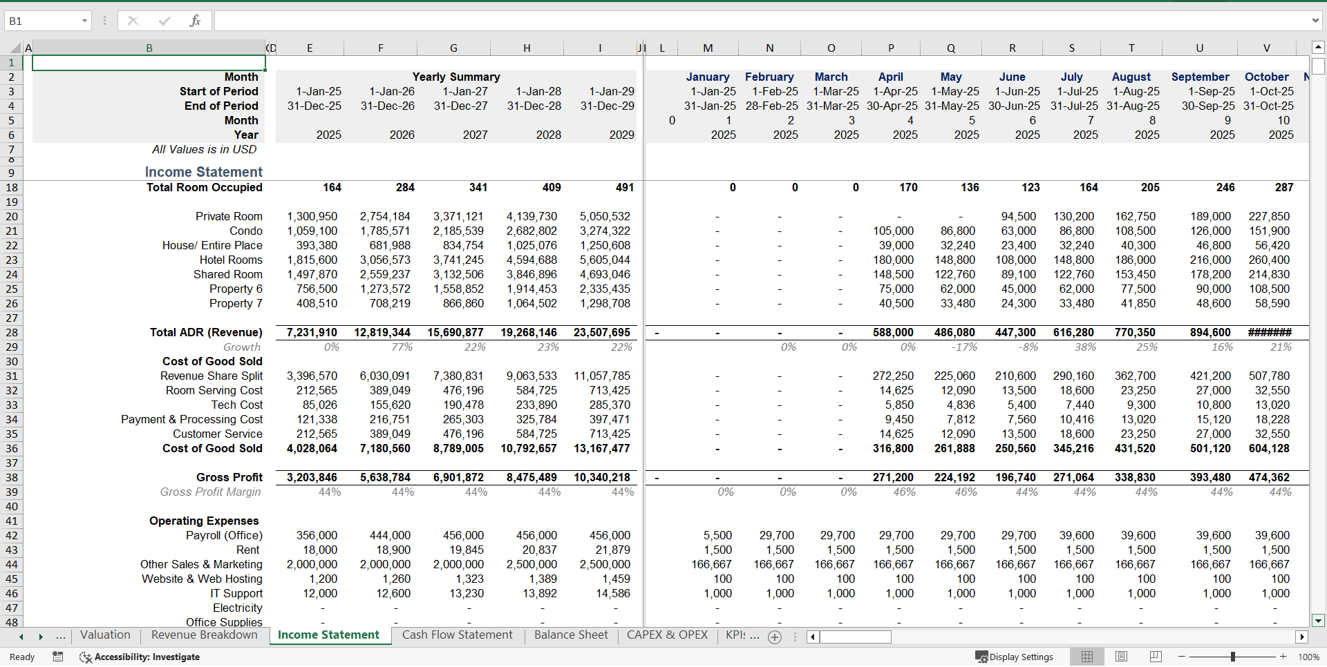1327x667 pixels.
Task: Select April month header cell
Action: coord(891,77)
